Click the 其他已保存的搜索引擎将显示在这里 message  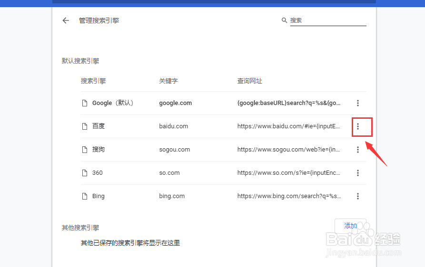pos(130,243)
